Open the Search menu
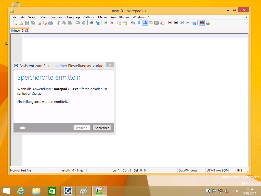The width and height of the screenshot is (261, 196). tap(33, 17)
